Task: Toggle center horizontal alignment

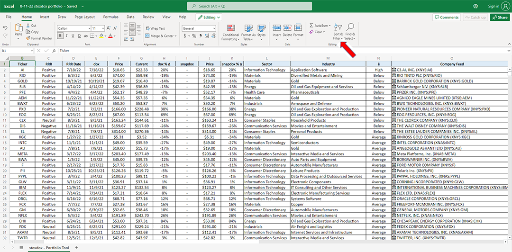Action: click(133, 32)
